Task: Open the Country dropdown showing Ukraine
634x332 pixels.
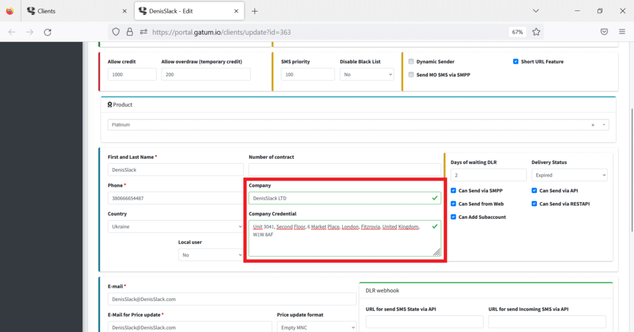Action: (x=175, y=227)
